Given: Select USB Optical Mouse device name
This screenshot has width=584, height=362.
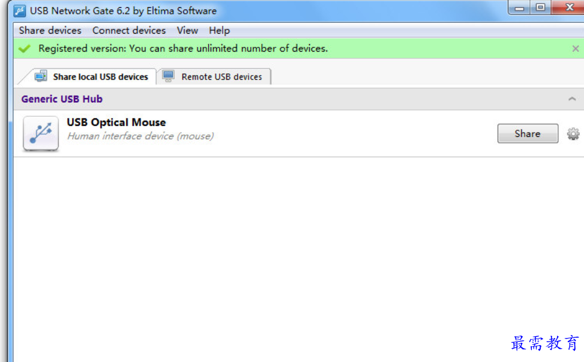Looking at the screenshot, I should (116, 122).
